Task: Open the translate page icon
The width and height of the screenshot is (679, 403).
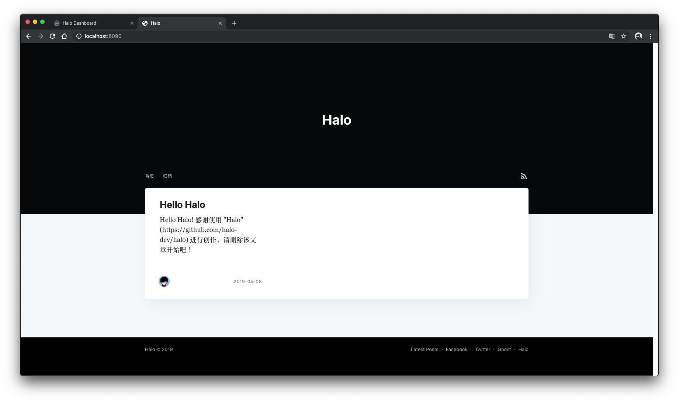Action: 612,36
